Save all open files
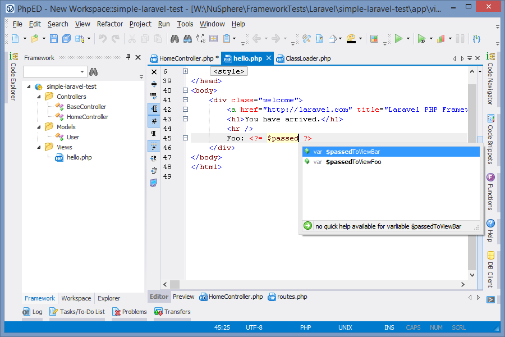 [67, 38]
